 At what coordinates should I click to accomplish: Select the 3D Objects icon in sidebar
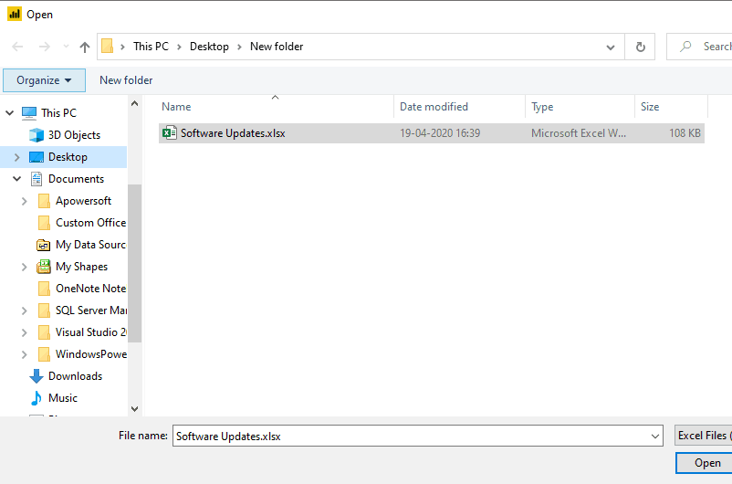tap(37, 135)
